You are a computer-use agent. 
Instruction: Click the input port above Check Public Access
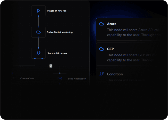[x=38, y=48]
